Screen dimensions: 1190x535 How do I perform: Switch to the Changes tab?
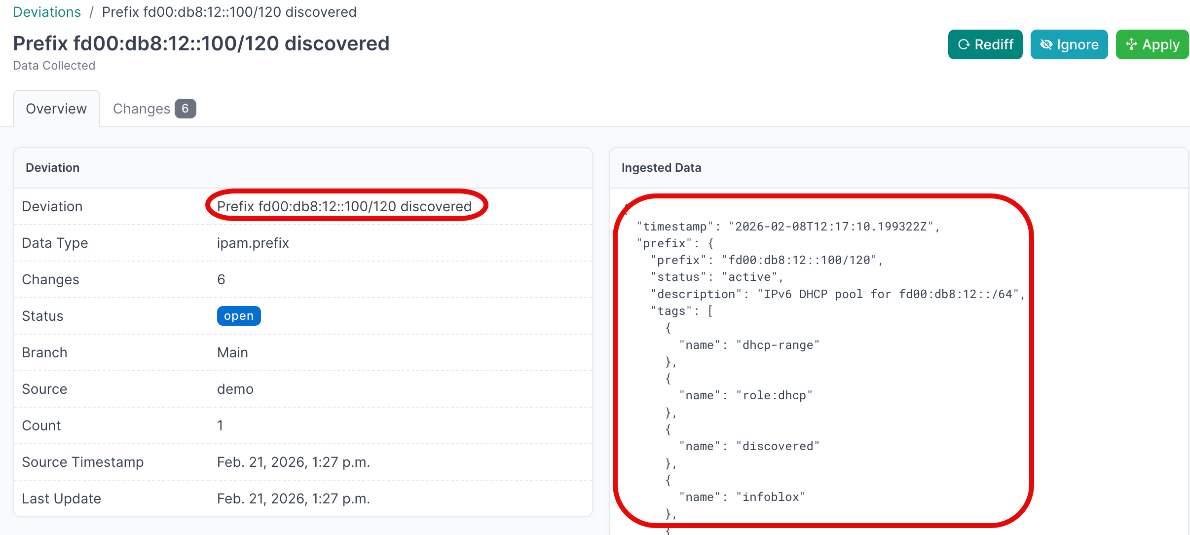pyautogui.click(x=142, y=108)
